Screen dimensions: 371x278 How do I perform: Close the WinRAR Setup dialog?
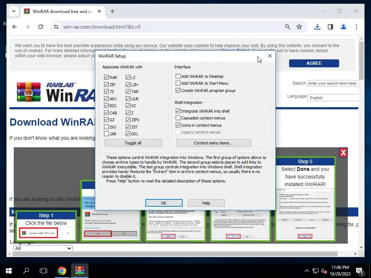click(x=270, y=56)
